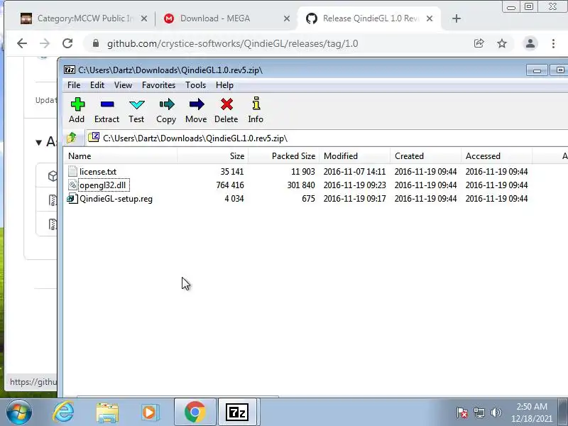
Task: Sort files by the Size column
Action: coord(212,155)
